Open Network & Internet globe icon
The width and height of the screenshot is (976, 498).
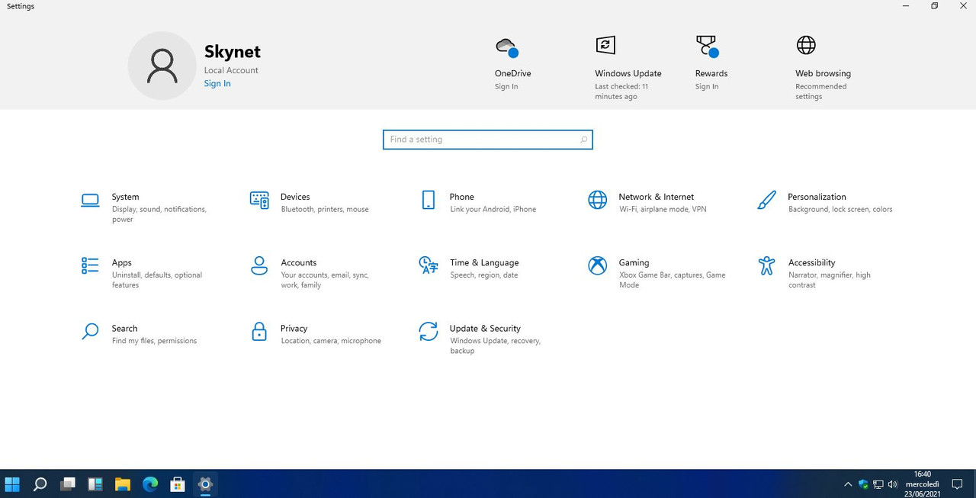pyautogui.click(x=598, y=201)
